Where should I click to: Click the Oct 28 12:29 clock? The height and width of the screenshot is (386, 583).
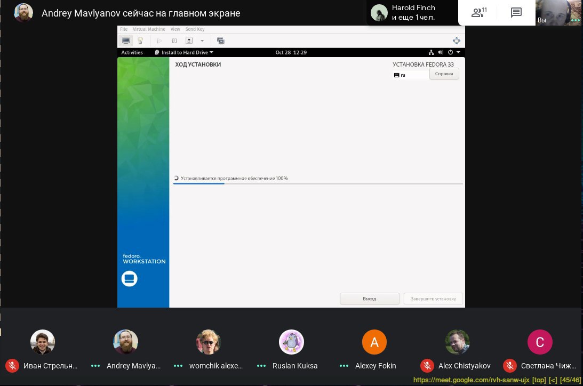pyautogui.click(x=291, y=52)
